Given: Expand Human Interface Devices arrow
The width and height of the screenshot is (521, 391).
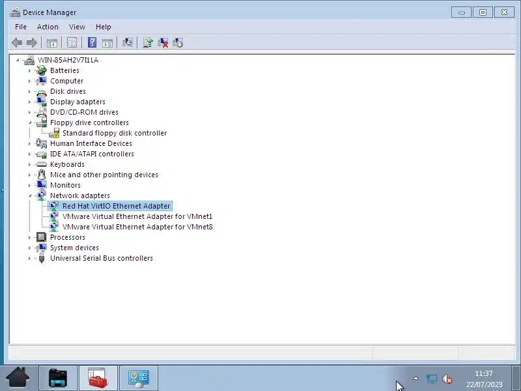Looking at the screenshot, I should (29, 143).
